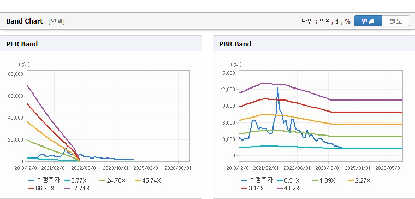The image size is (415, 199).
Task: Toggle 45.74X legend series
Action: click(x=147, y=180)
